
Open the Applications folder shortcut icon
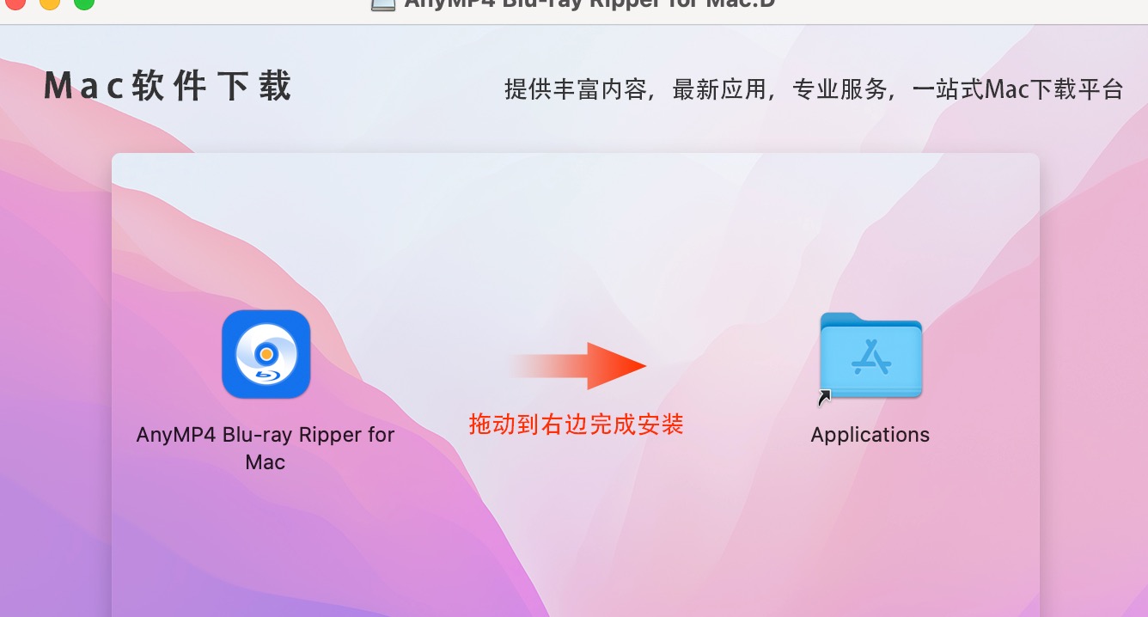click(x=870, y=356)
